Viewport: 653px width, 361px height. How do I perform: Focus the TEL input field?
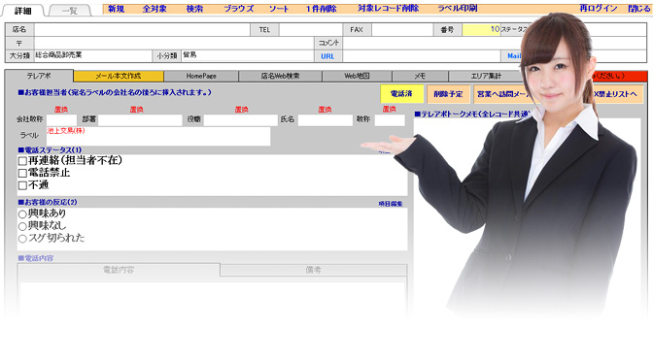[x=311, y=29]
